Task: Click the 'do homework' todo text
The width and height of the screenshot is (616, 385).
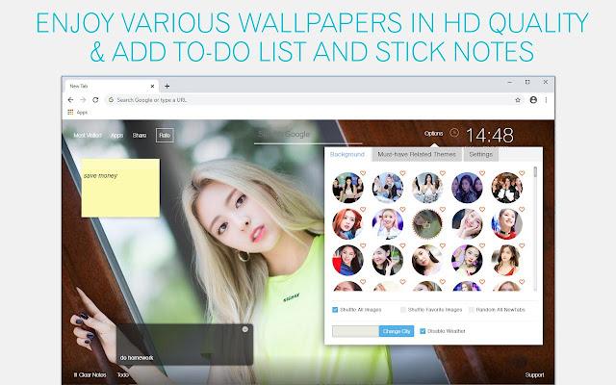Action: [137, 358]
